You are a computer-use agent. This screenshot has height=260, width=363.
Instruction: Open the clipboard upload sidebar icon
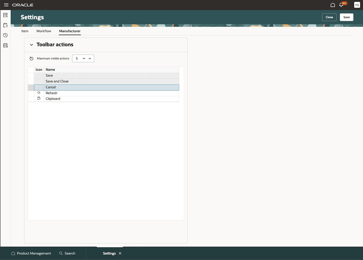pyautogui.click(x=5, y=25)
